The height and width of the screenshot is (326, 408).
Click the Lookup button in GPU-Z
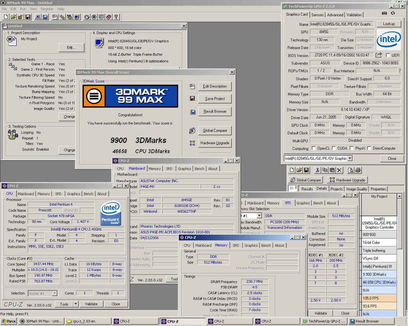[x=389, y=24]
